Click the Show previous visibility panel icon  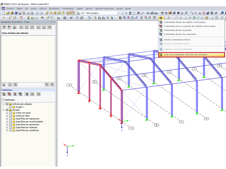(27, 94)
